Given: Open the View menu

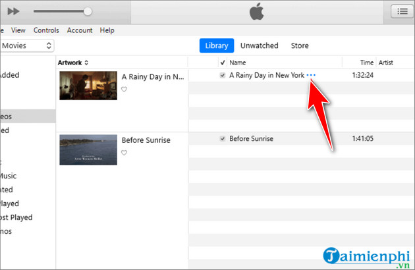Looking at the screenshot, I should pos(18,30).
